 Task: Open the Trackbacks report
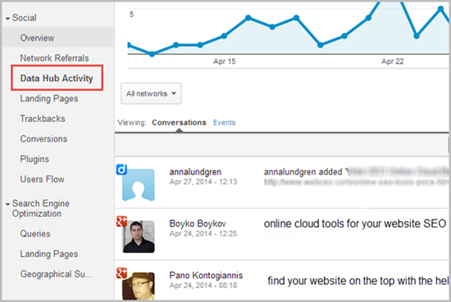point(43,119)
